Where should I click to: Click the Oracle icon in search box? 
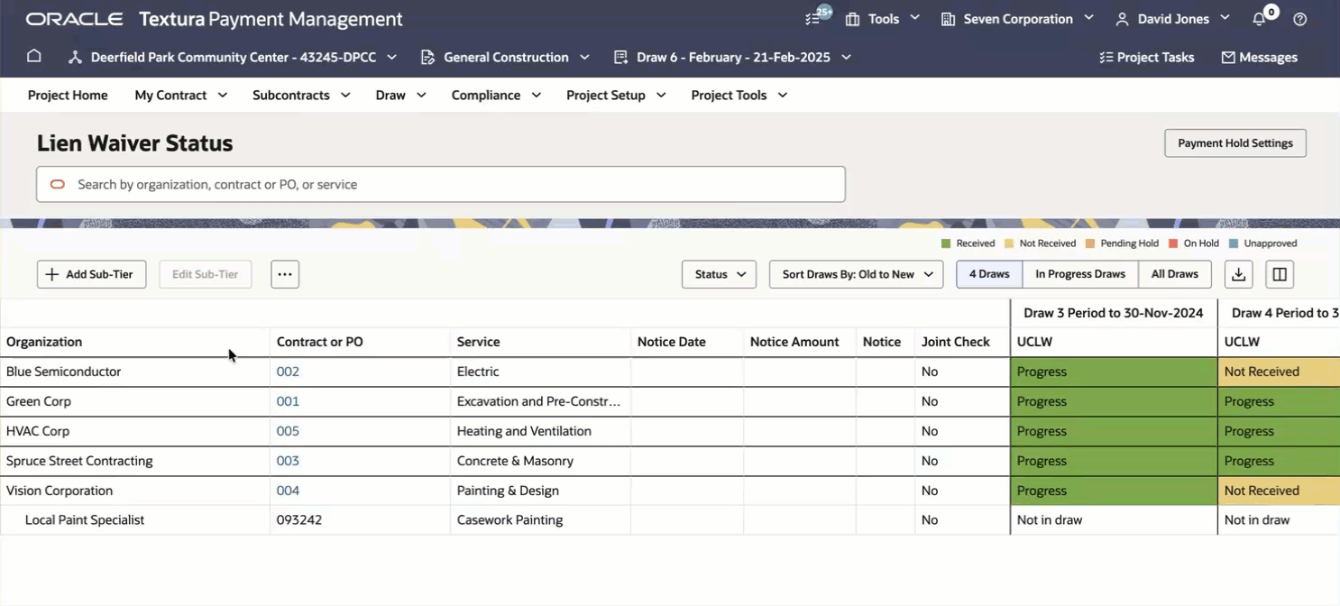[x=58, y=184]
